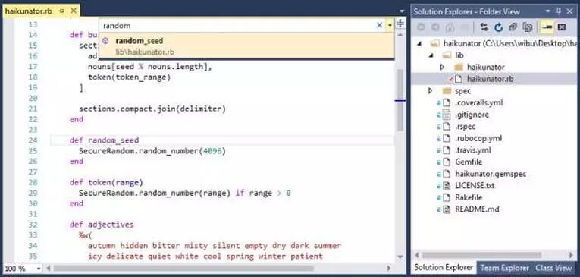This screenshot has height=277, width=580.
Task: Click the editor scroll-up arrow
Action: [x=400, y=34]
